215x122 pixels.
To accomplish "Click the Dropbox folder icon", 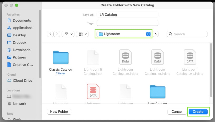I will pos(9,42).
